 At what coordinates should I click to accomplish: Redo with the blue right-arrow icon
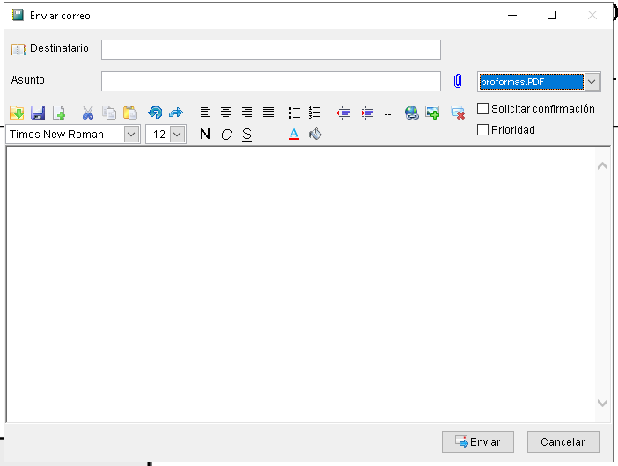click(x=176, y=113)
